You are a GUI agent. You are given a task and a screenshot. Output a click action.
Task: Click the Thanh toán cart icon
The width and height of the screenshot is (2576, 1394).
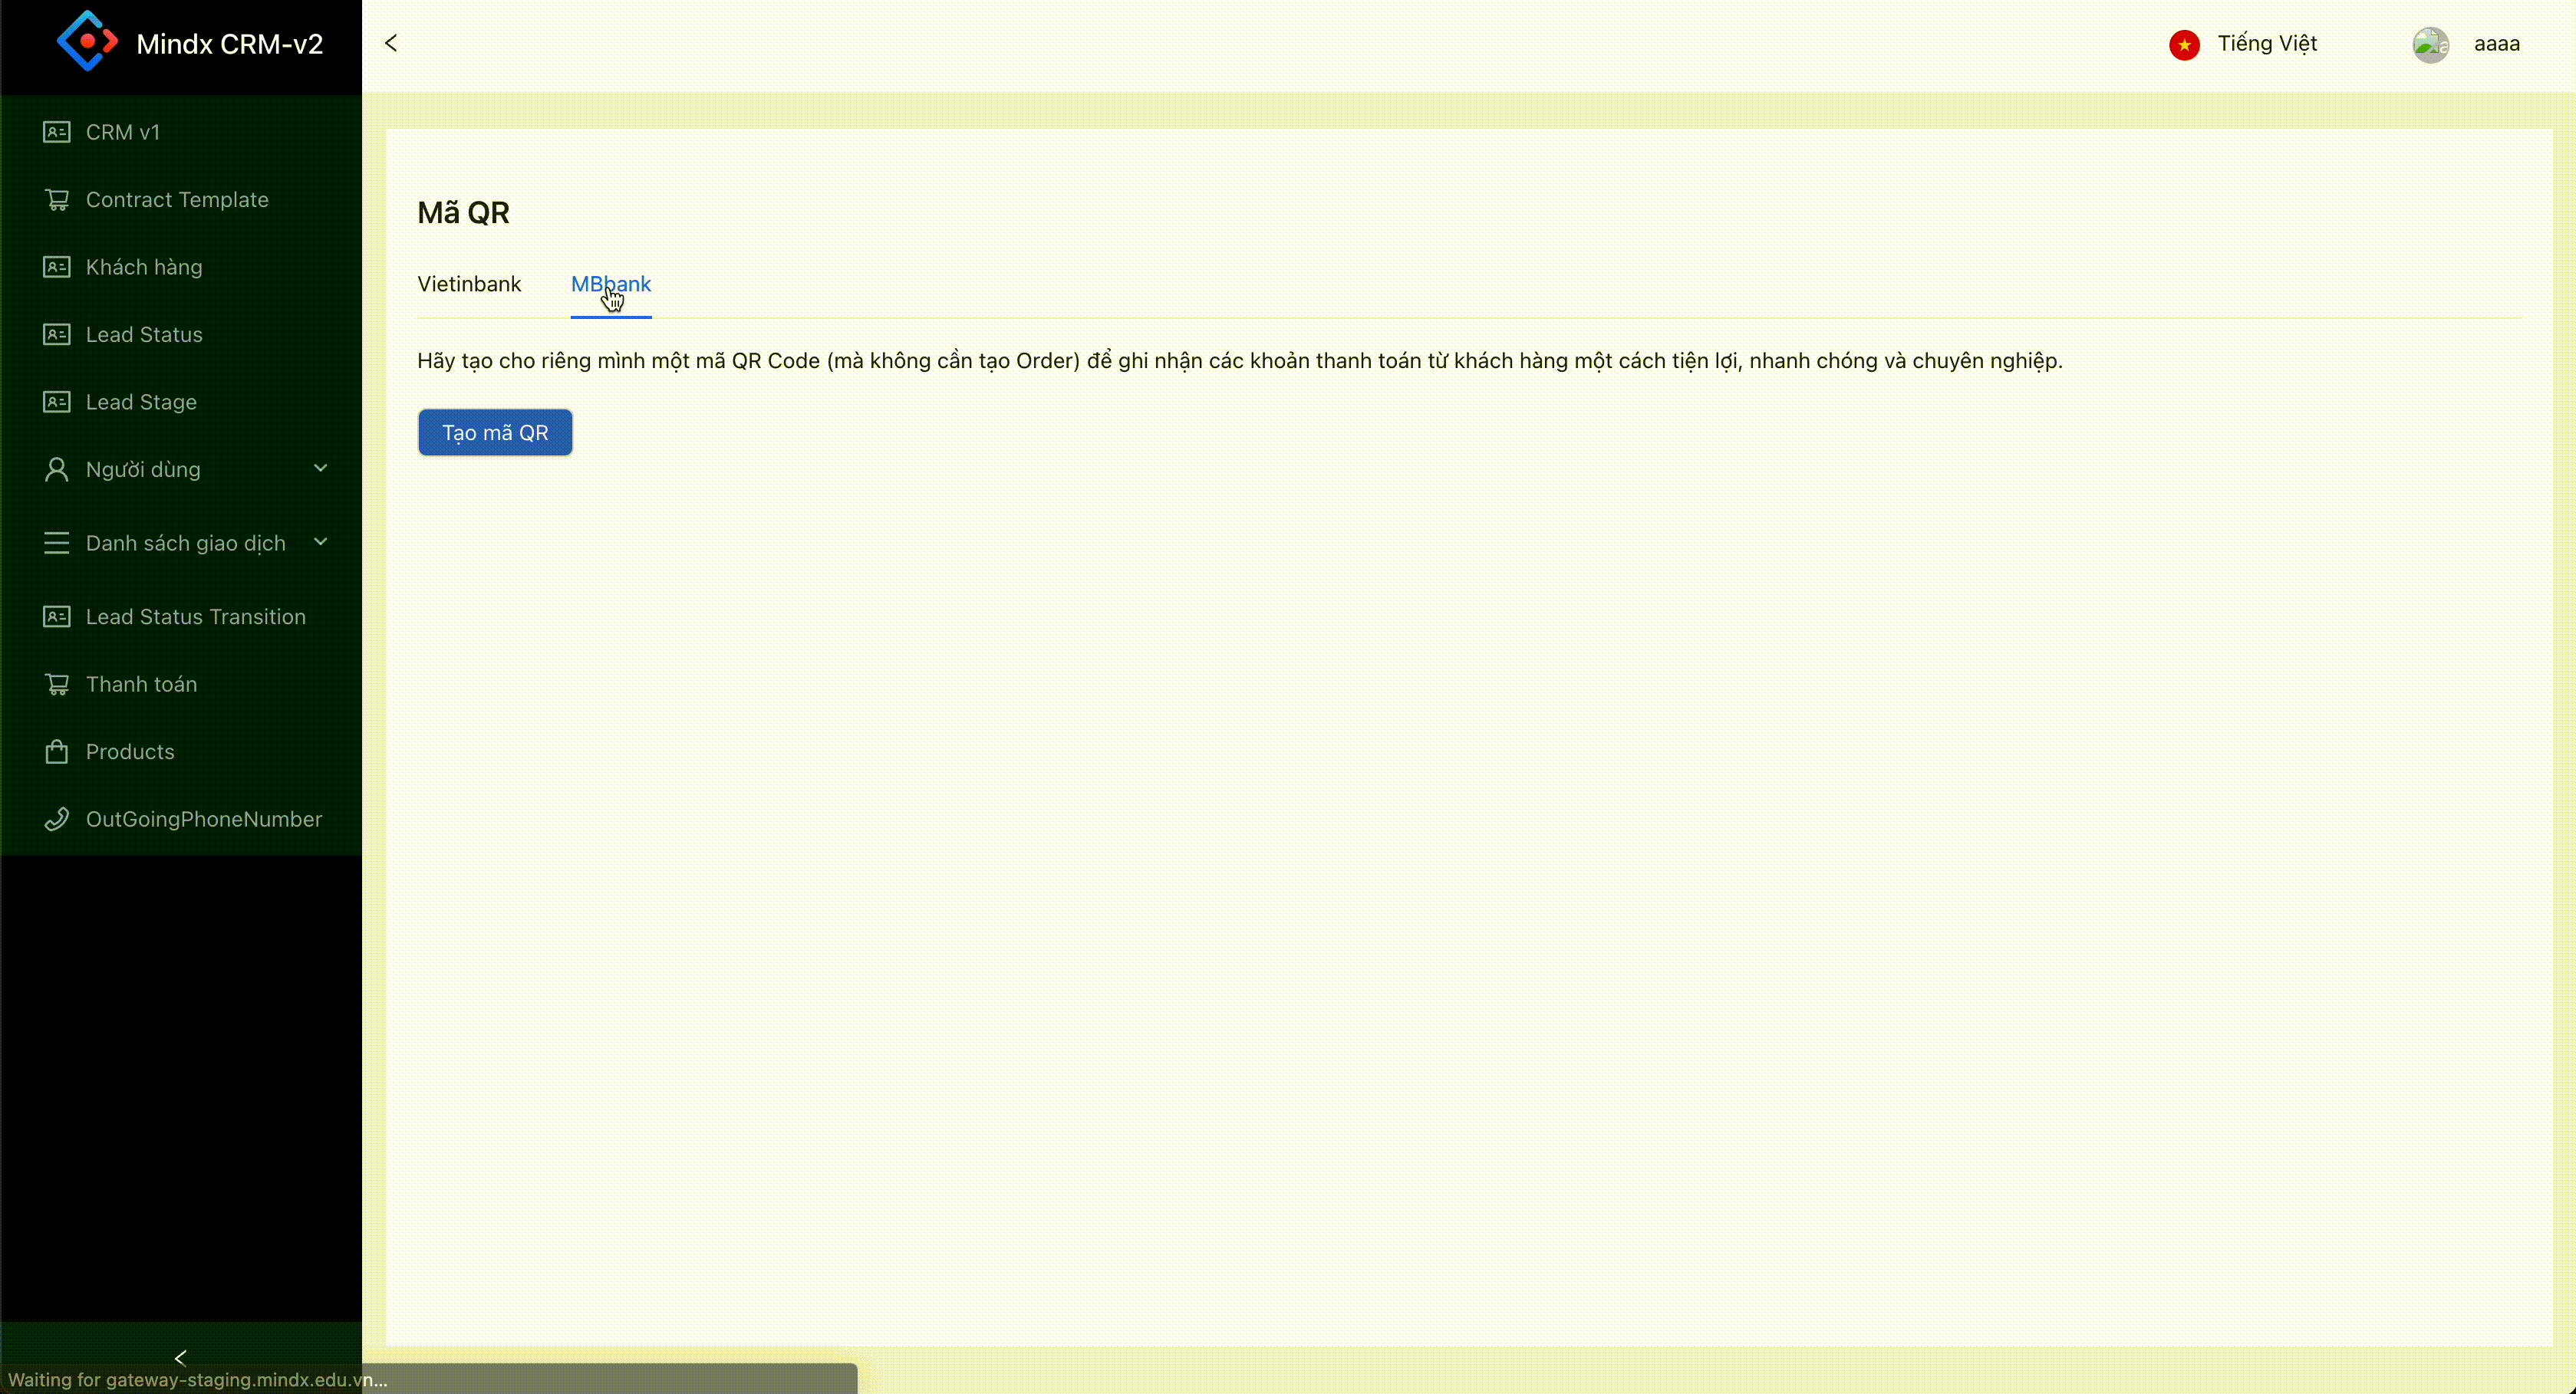pos(57,685)
